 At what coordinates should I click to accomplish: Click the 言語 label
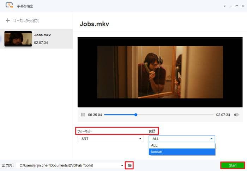point(152,131)
